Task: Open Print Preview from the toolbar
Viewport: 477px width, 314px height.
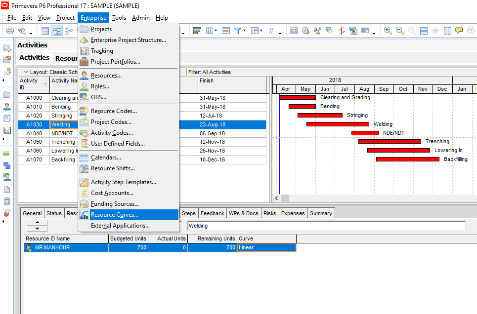Action: click(x=22, y=31)
